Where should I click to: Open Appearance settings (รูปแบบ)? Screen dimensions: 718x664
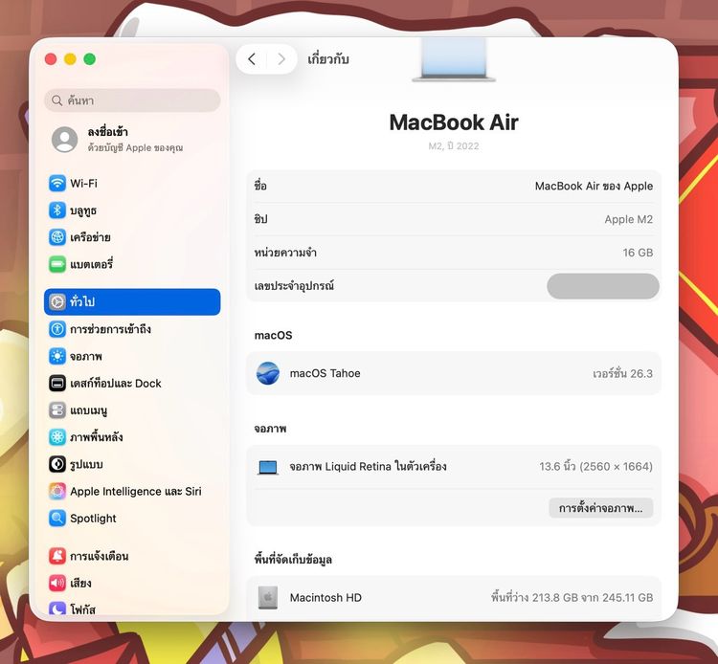[132, 464]
